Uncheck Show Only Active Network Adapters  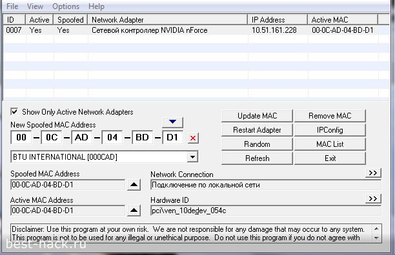(14, 111)
